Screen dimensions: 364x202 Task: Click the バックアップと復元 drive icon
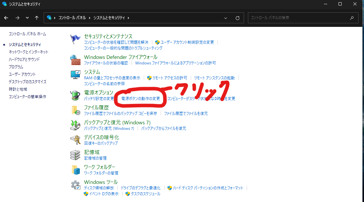coord(75,125)
